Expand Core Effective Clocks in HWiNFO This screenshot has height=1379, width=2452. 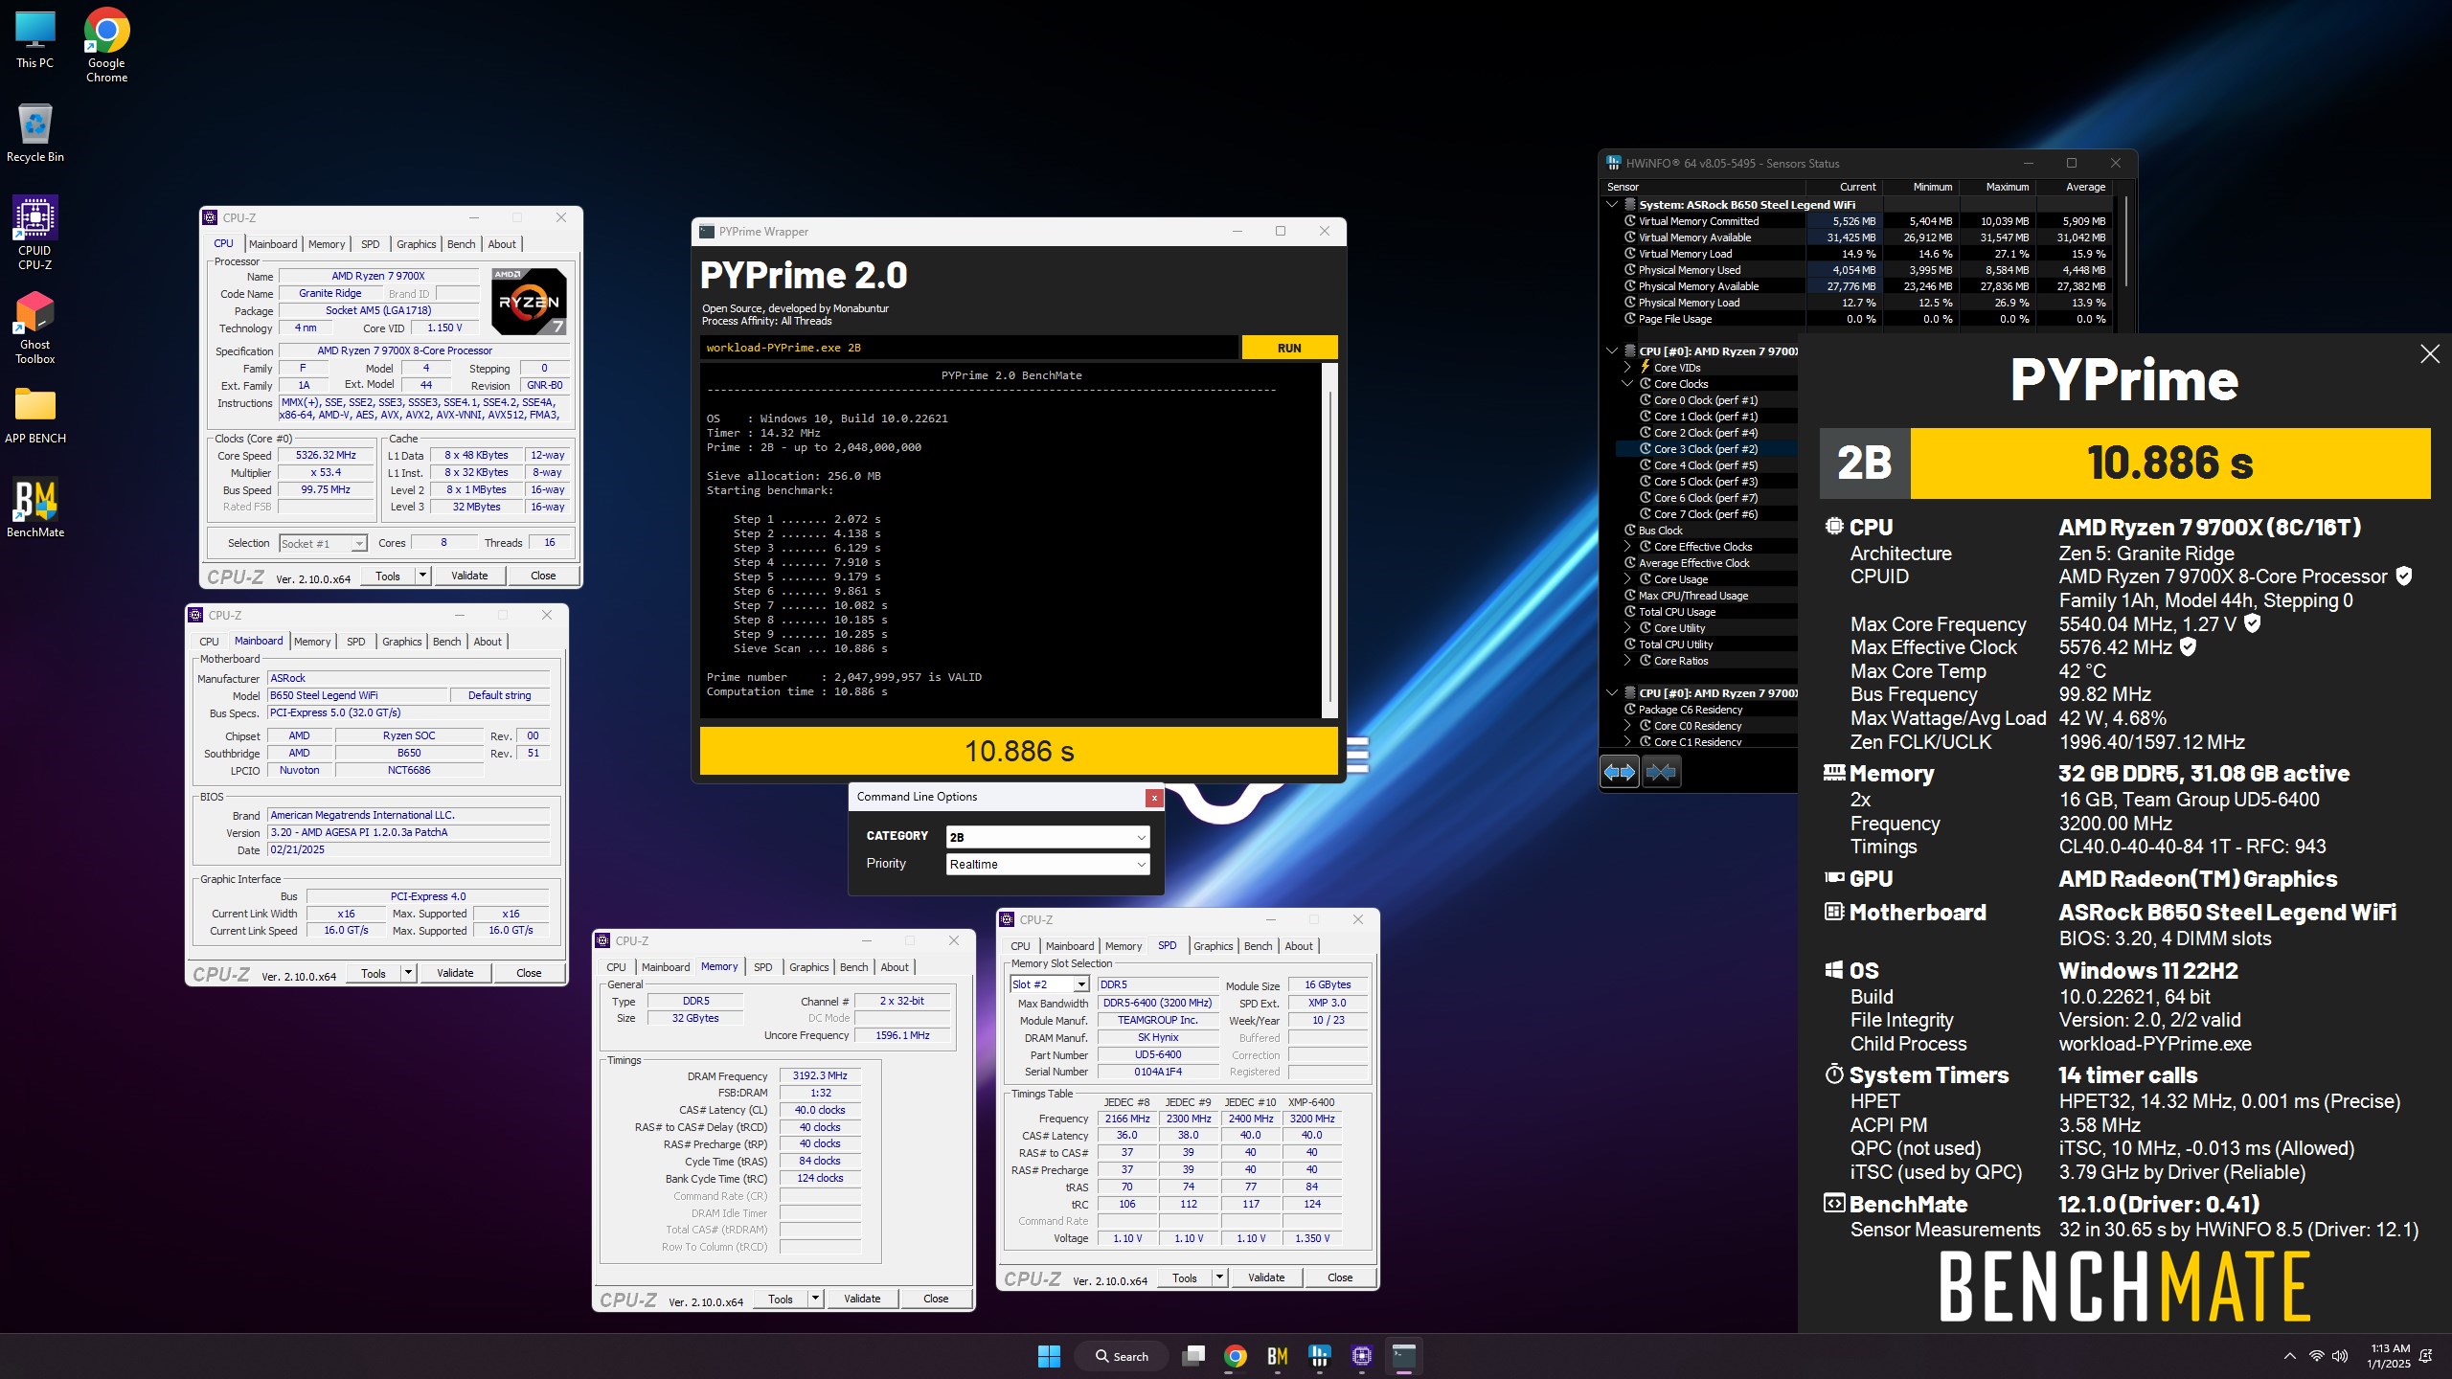click(x=1627, y=547)
